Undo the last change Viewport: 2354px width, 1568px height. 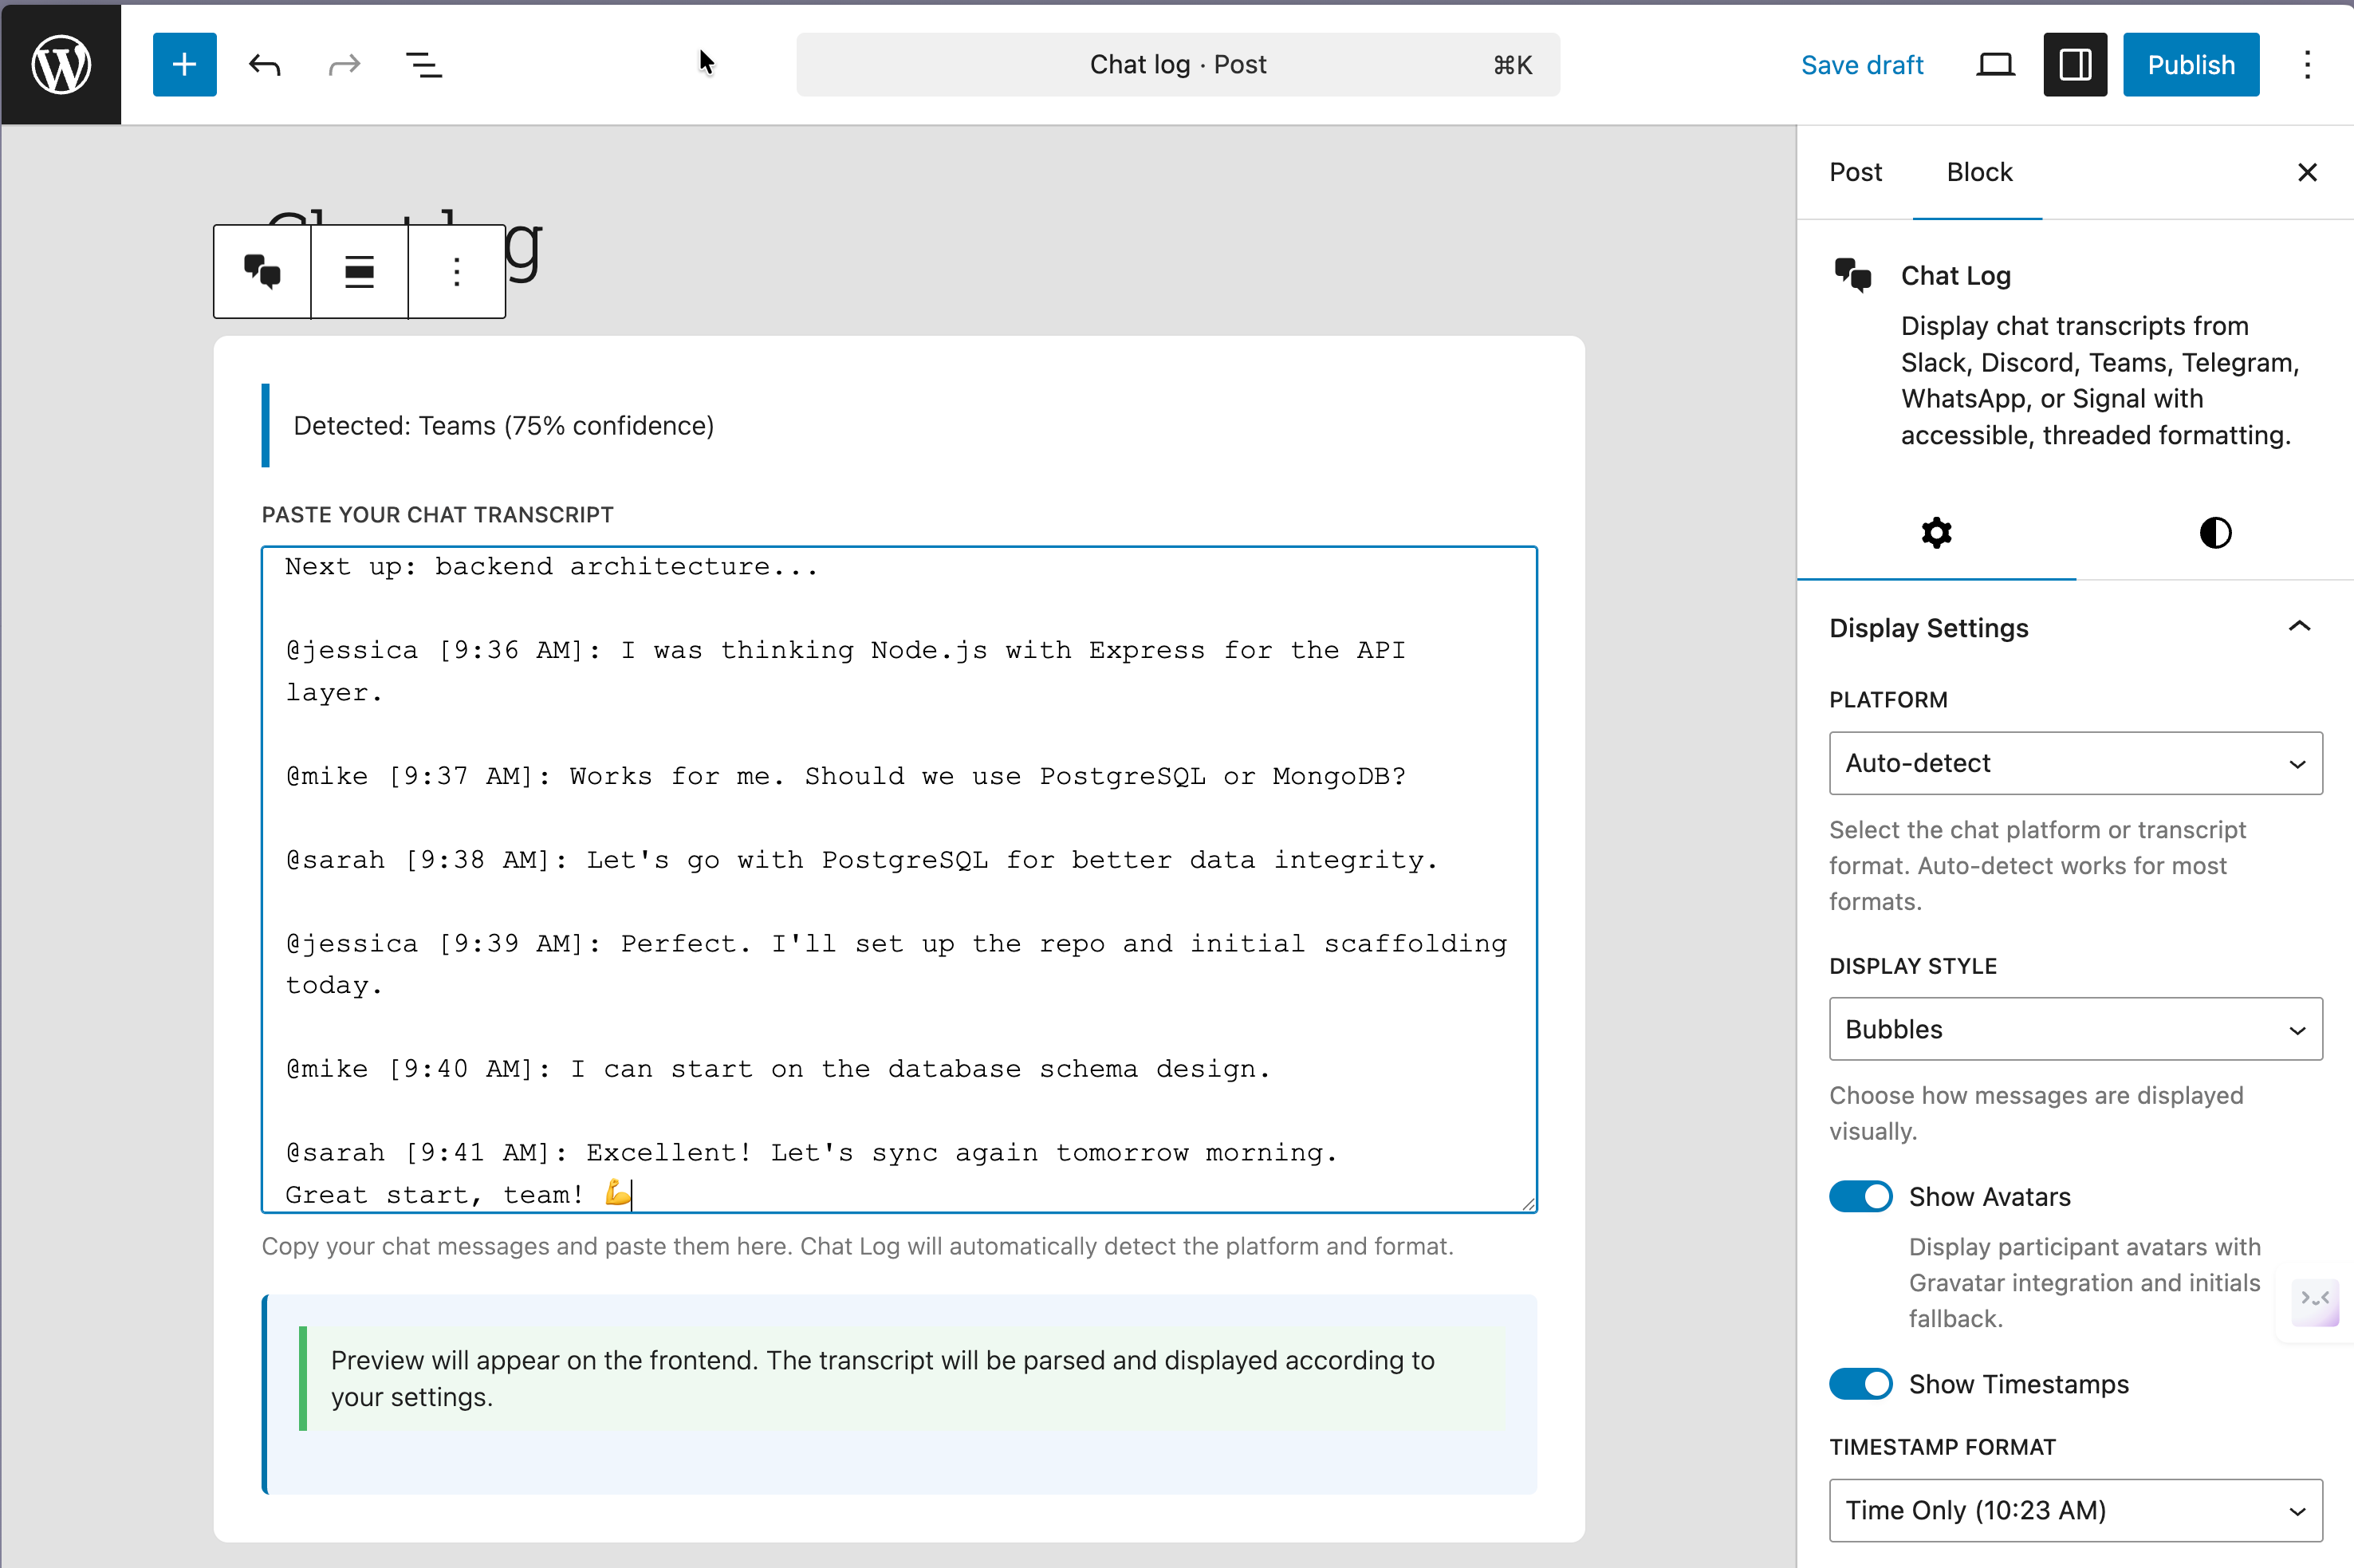[265, 65]
